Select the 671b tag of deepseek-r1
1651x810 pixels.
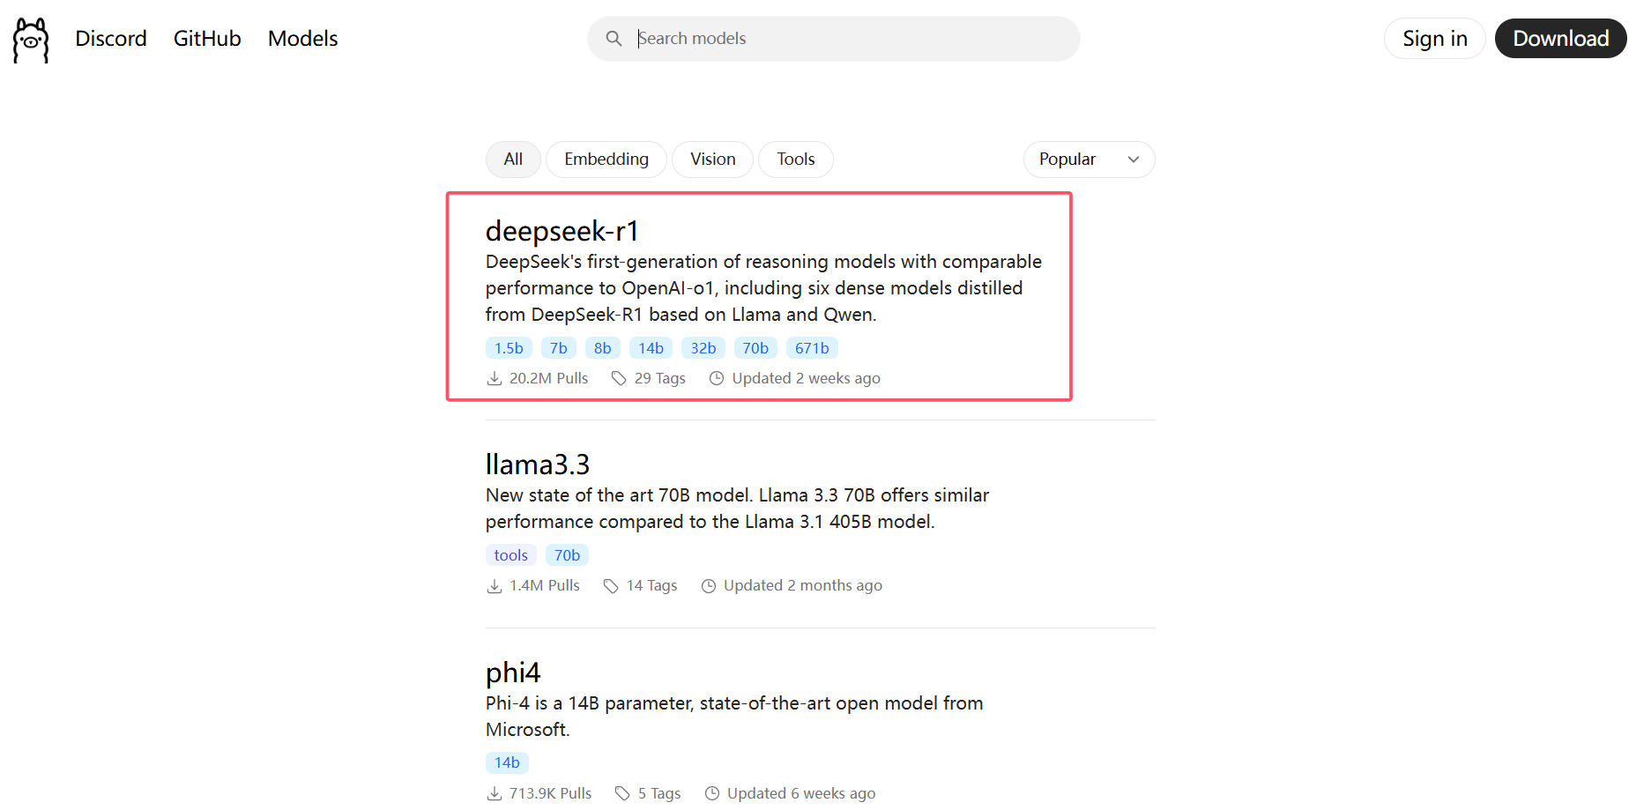click(x=812, y=348)
